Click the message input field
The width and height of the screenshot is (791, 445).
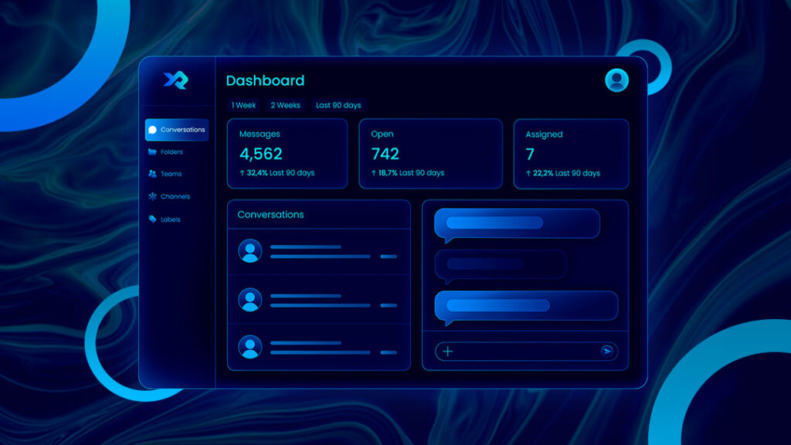tap(525, 352)
